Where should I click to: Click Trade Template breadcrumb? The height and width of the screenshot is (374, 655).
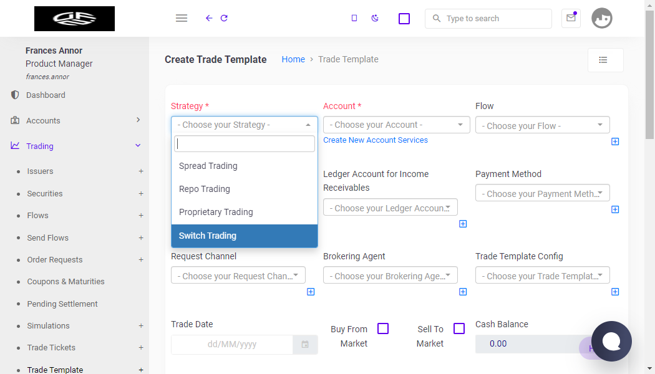tap(348, 59)
